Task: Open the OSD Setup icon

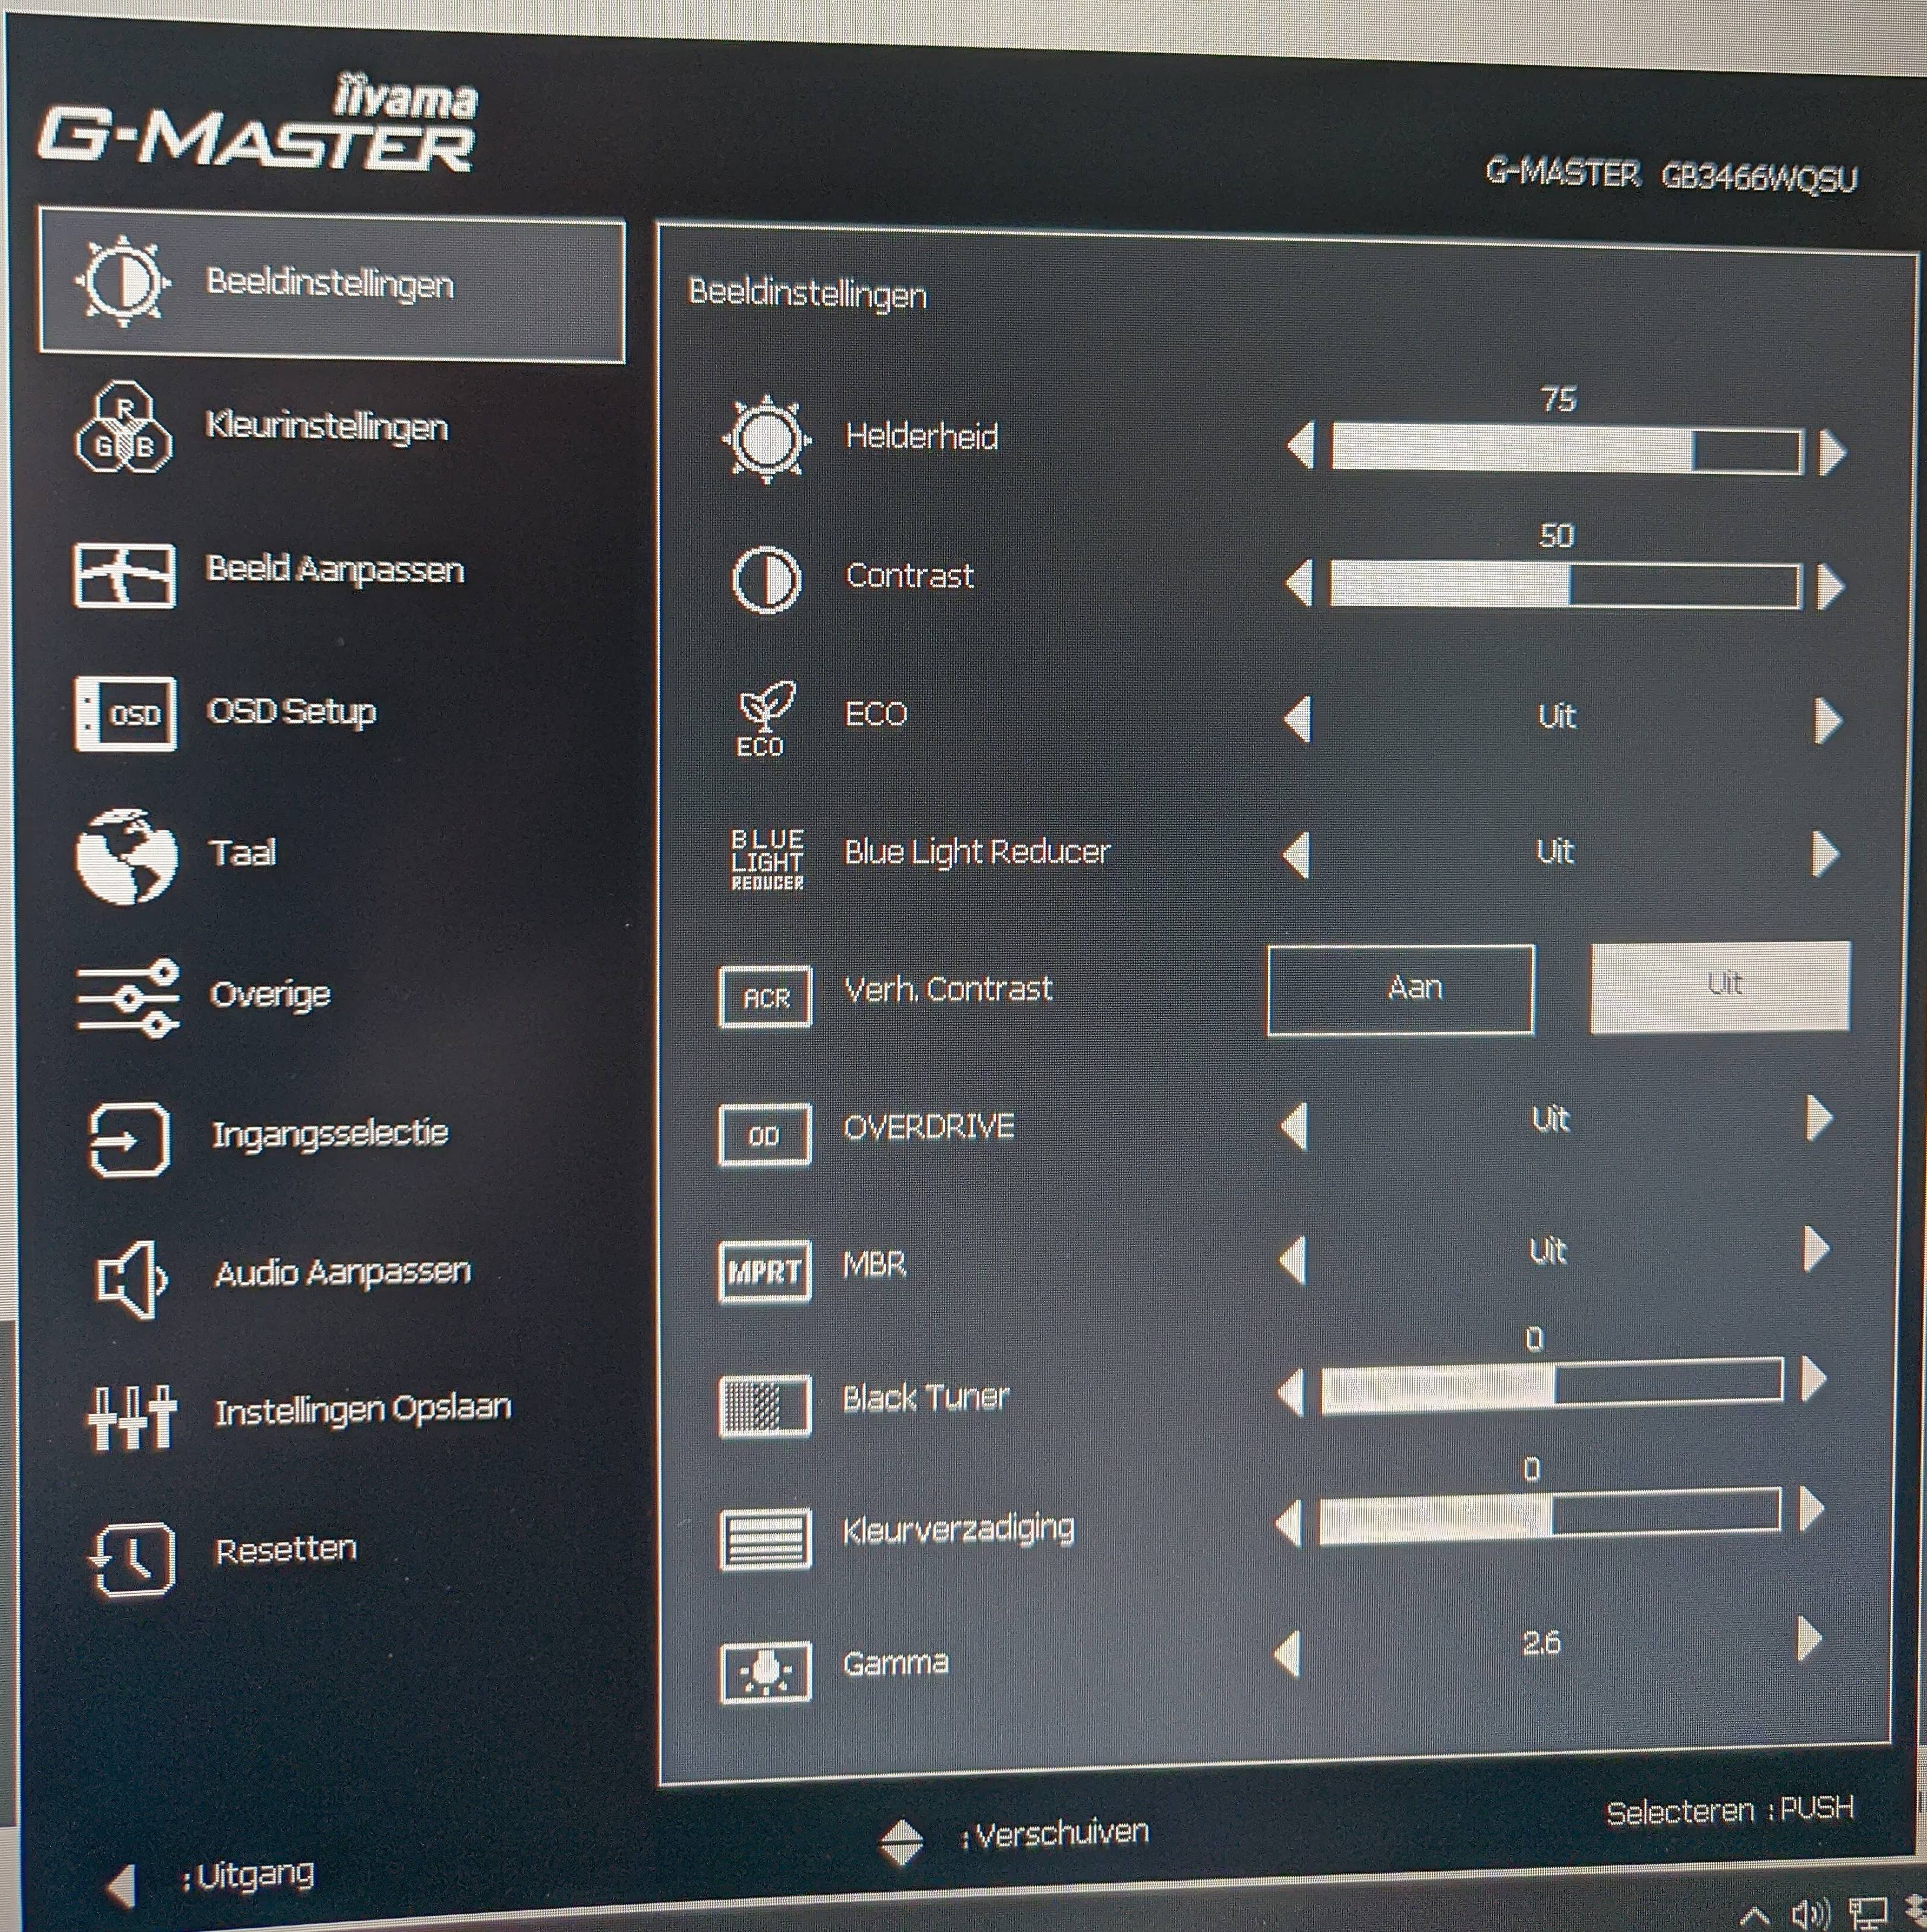Action: point(125,714)
